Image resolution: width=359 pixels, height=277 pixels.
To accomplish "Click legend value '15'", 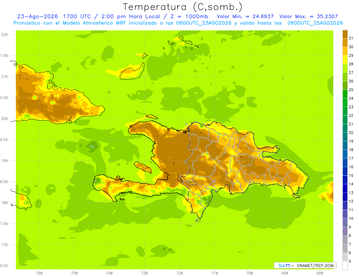I will pos(351,175).
